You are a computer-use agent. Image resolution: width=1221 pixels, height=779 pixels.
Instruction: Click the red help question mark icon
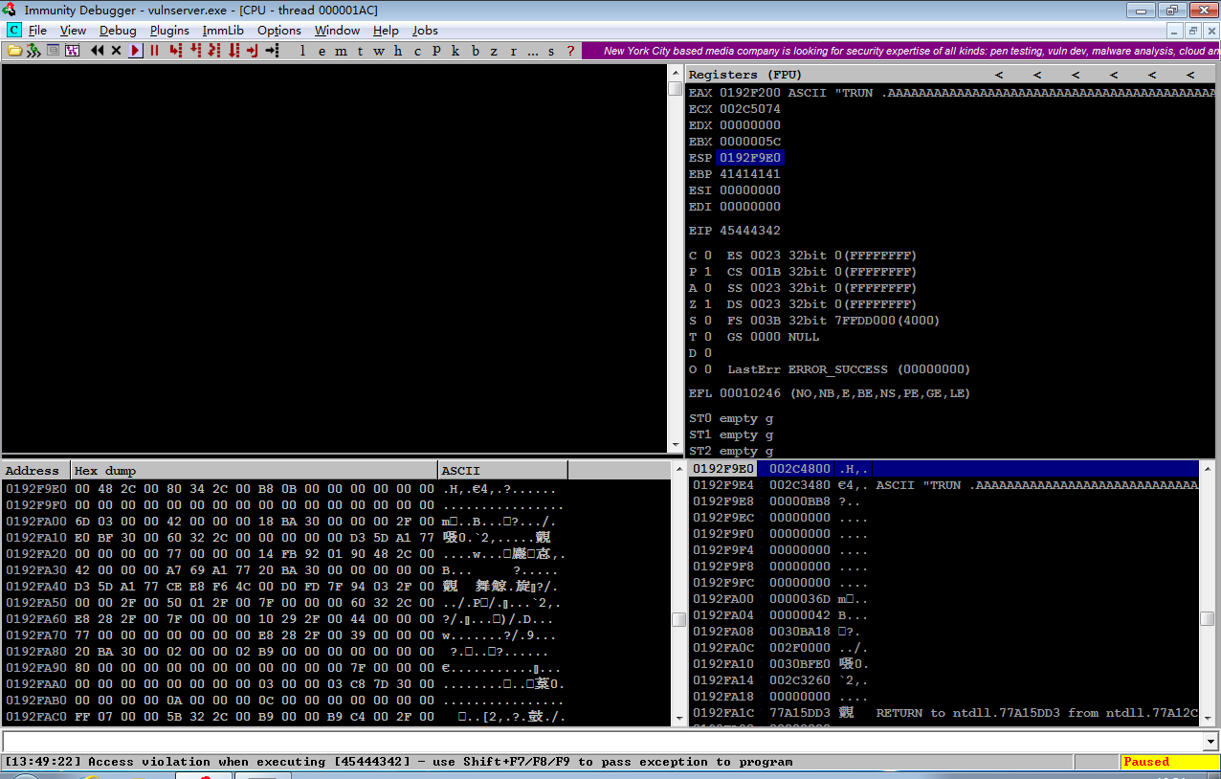(571, 51)
